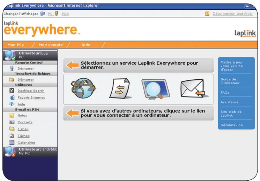This screenshot has width=260, height=181.
Task: Click the Aide question mark icon
Action: (12, 104)
